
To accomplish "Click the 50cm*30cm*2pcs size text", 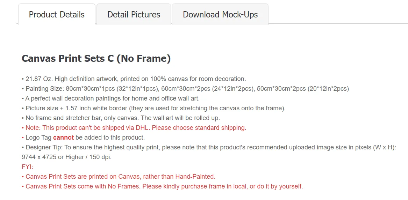I will click(x=281, y=89).
